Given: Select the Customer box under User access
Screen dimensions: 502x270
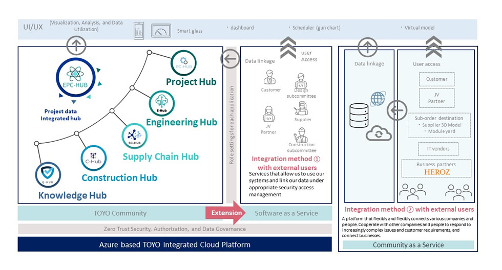Looking at the screenshot, I should click(x=436, y=79).
